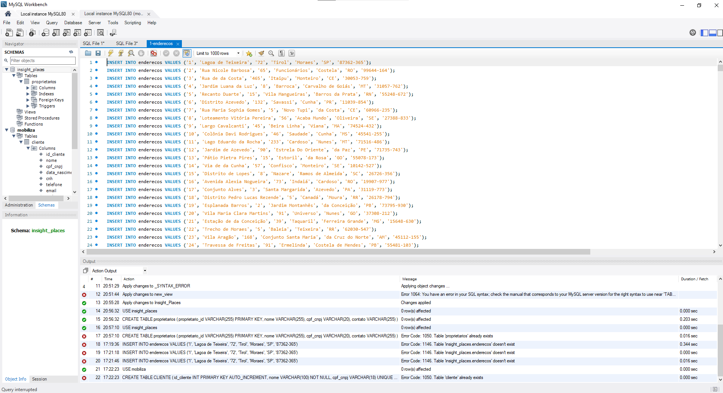This screenshot has width=723, height=393.
Task: Click the Search table data icon
Action: tap(101, 33)
